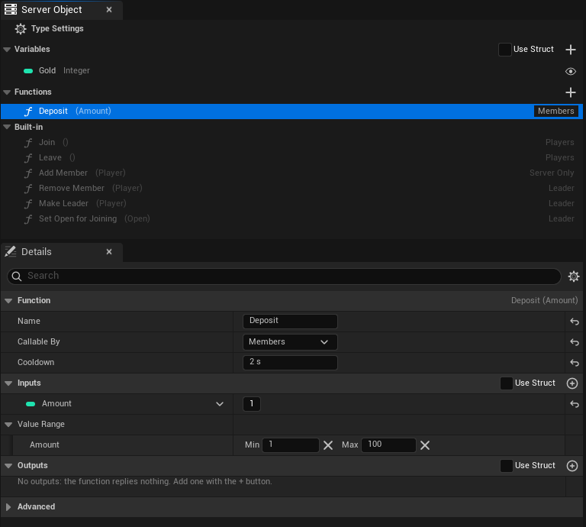Clear the Min value with X
The height and width of the screenshot is (527, 586).
coord(328,445)
